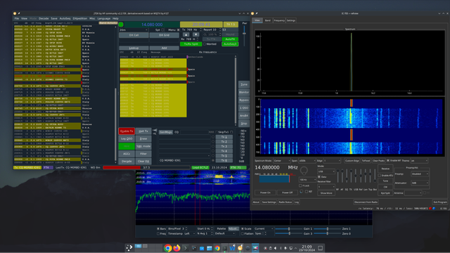Click the blue W application taskbar icon
The height and width of the screenshot is (253, 450).
[x=232, y=248]
